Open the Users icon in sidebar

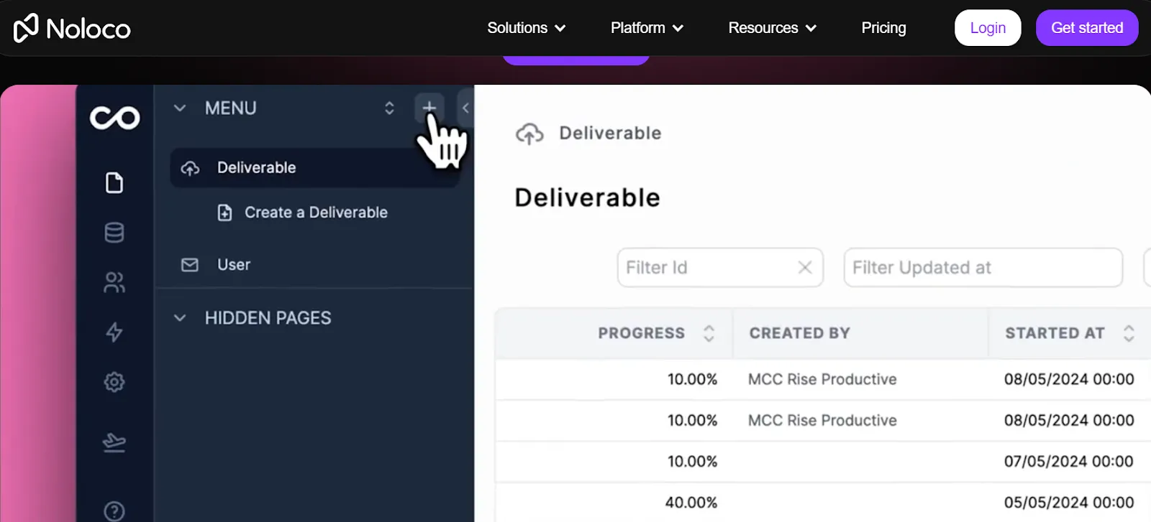click(x=114, y=282)
